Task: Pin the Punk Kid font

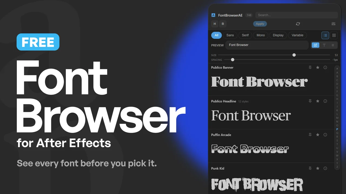Action: tap(310, 168)
